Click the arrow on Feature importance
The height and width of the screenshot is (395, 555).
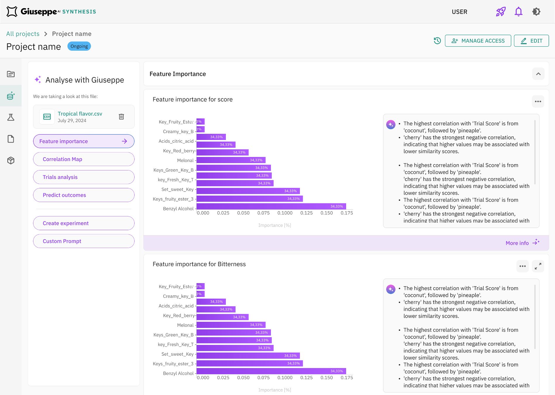pos(124,141)
